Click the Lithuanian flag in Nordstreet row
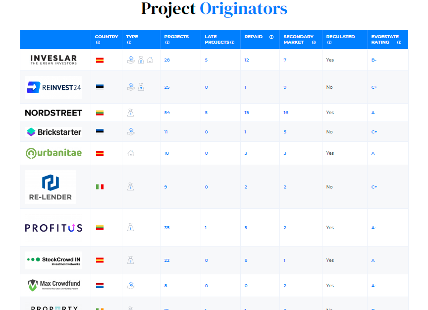Viewport: 428px width, 310px height. tap(100, 113)
